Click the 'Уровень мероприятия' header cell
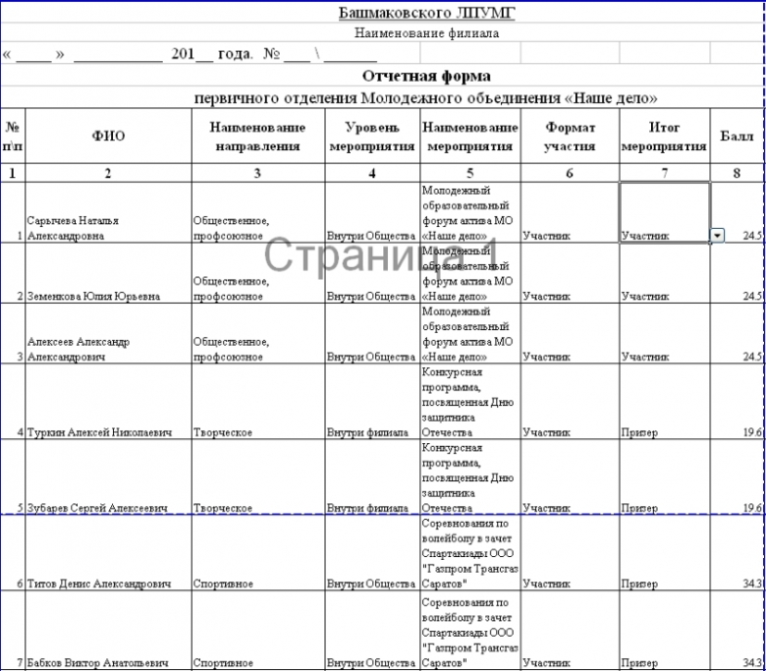Image resolution: width=766 pixels, height=671 pixels. pyautogui.click(x=372, y=136)
